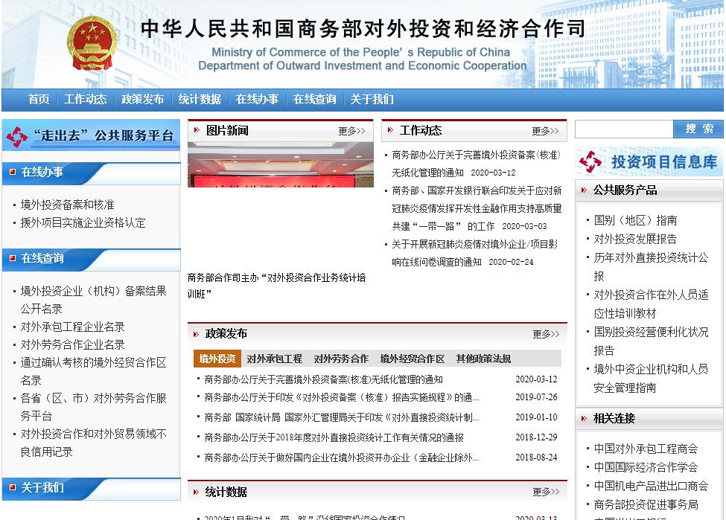Open the 走出去 public service platform banner

pyautogui.click(x=92, y=135)
